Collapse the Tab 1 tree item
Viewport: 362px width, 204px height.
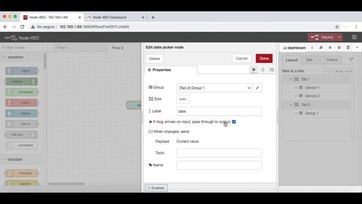291,79
